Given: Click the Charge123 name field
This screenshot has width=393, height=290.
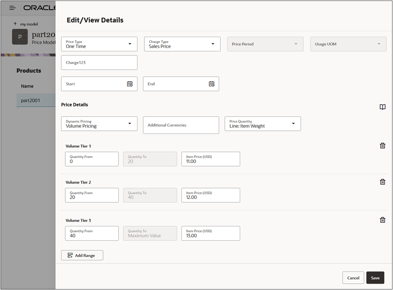Looking at the screenshot, I should [99, 62].
